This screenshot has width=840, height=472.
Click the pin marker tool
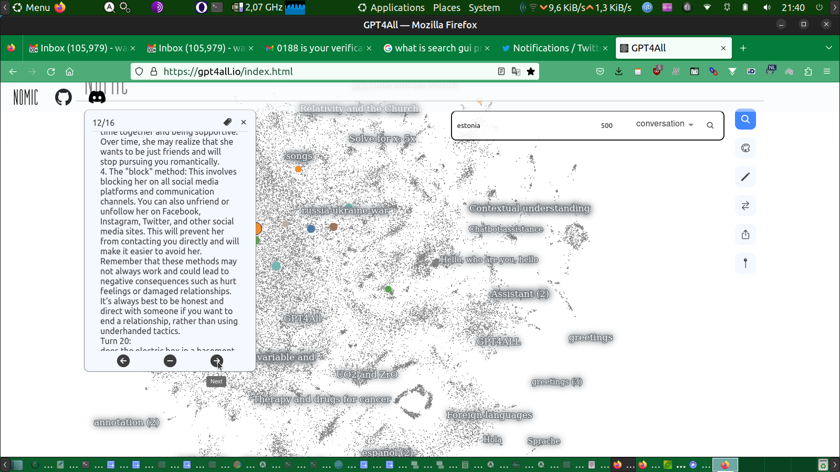(745, 263)
